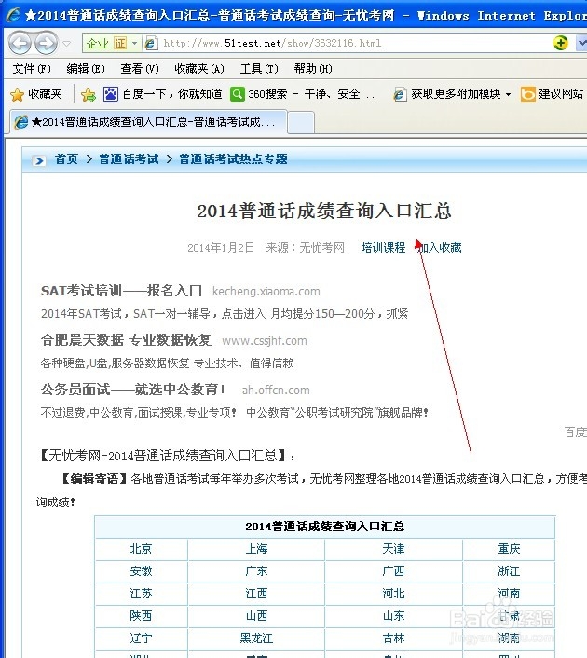Click the Internet Explorer logo in title bar
Image resolution: width=587 pixels, height=658 pixels.
(13, 15)
